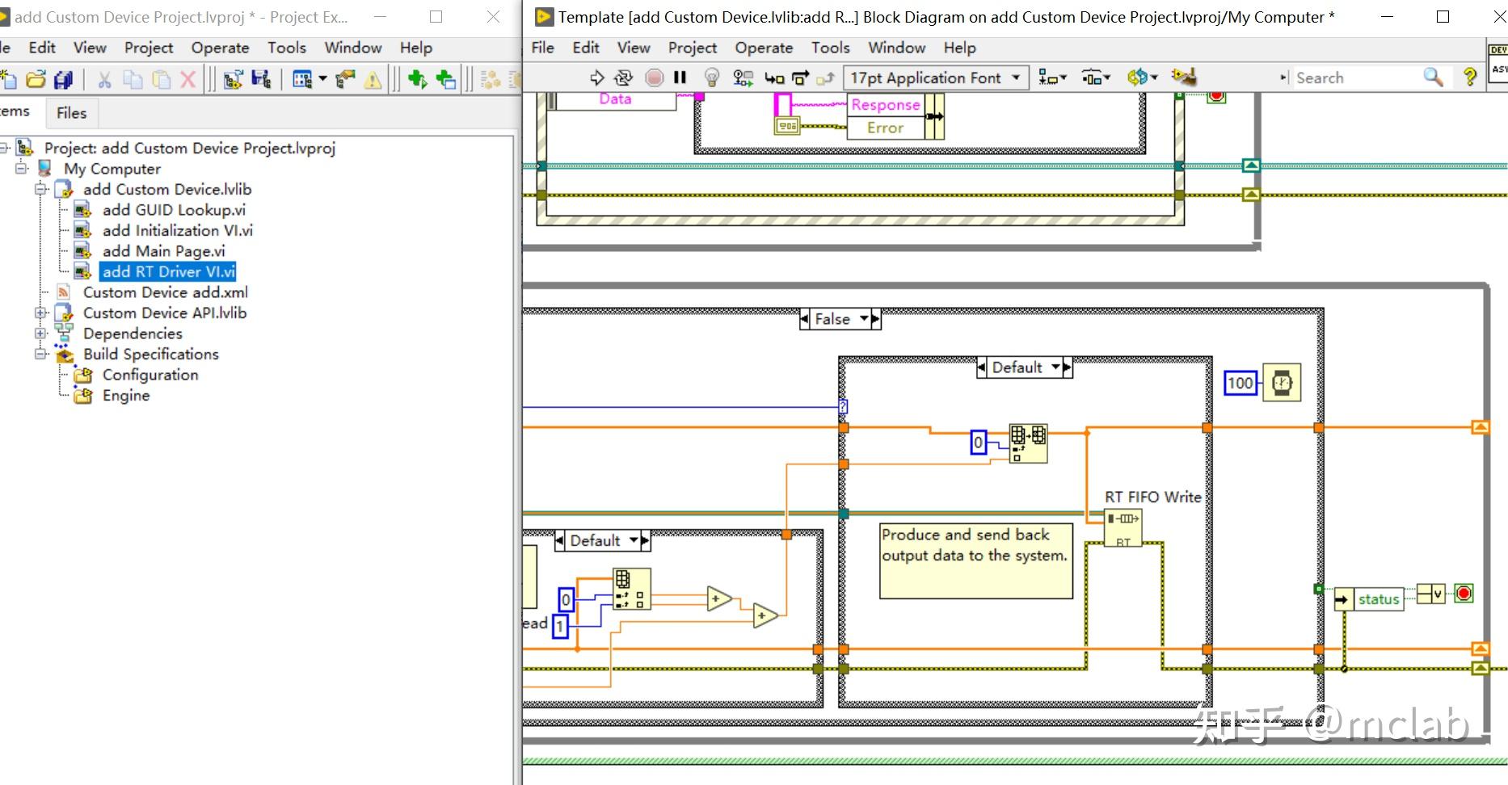Expand the Custom Device API.lvlib node
The width and height of the screenshot is (1508, 785).
[x=40, y=313]
